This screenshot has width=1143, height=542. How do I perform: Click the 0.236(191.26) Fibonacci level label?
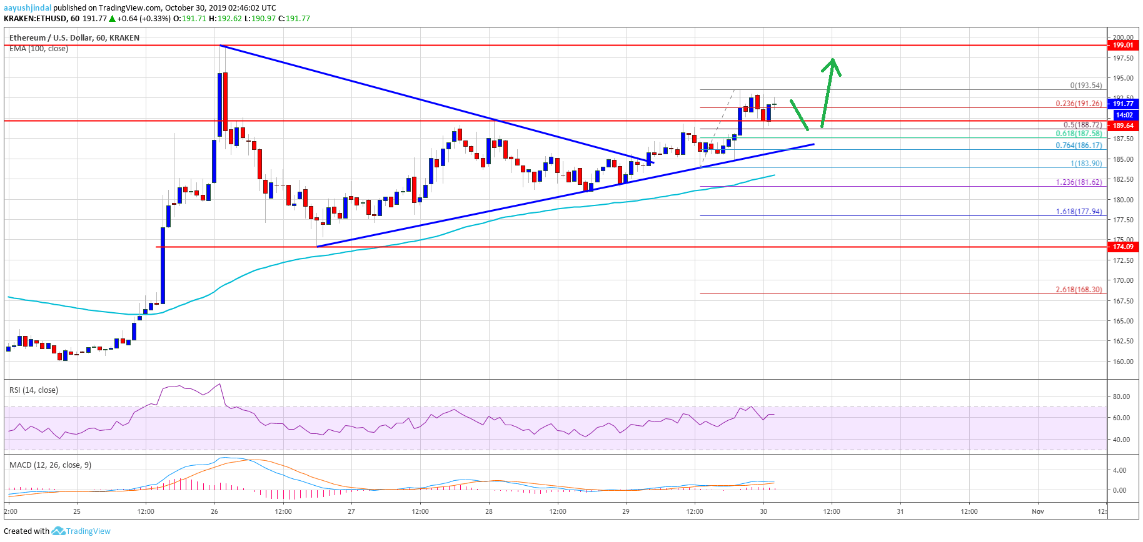pyautogui.click(x=1079, y=104)
